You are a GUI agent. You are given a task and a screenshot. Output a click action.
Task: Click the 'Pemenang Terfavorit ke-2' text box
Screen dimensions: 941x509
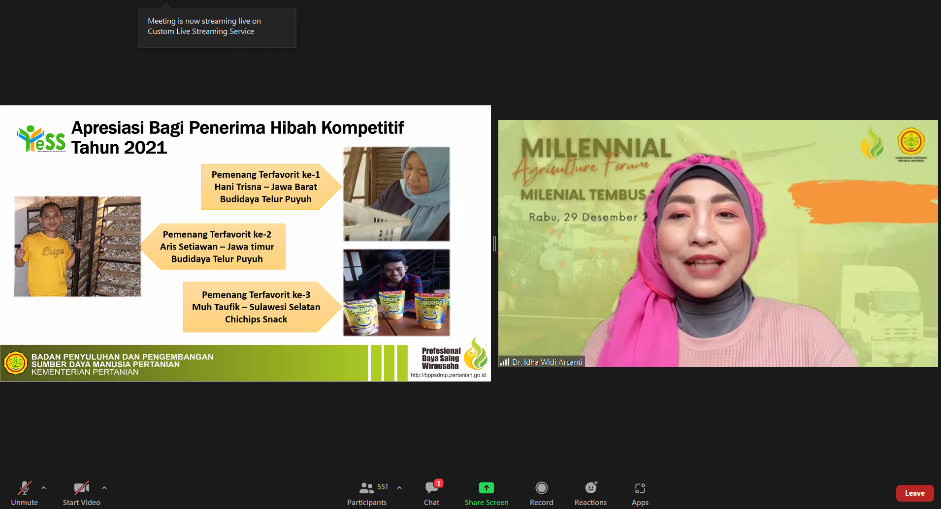click(213, 247)
